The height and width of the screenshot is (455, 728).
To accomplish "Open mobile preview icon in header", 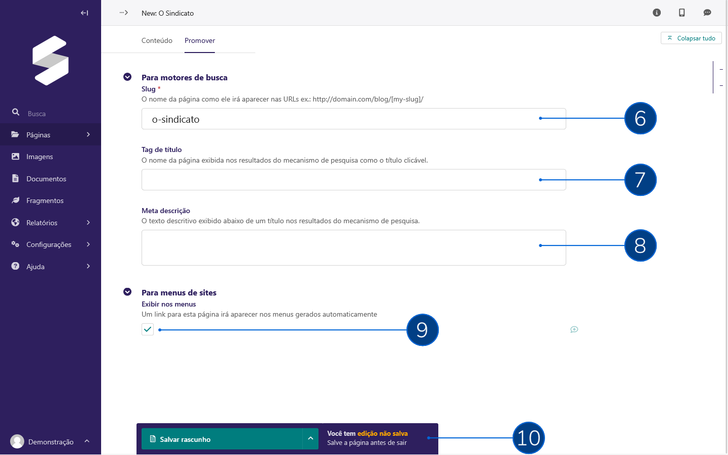I will click(681, 13).
